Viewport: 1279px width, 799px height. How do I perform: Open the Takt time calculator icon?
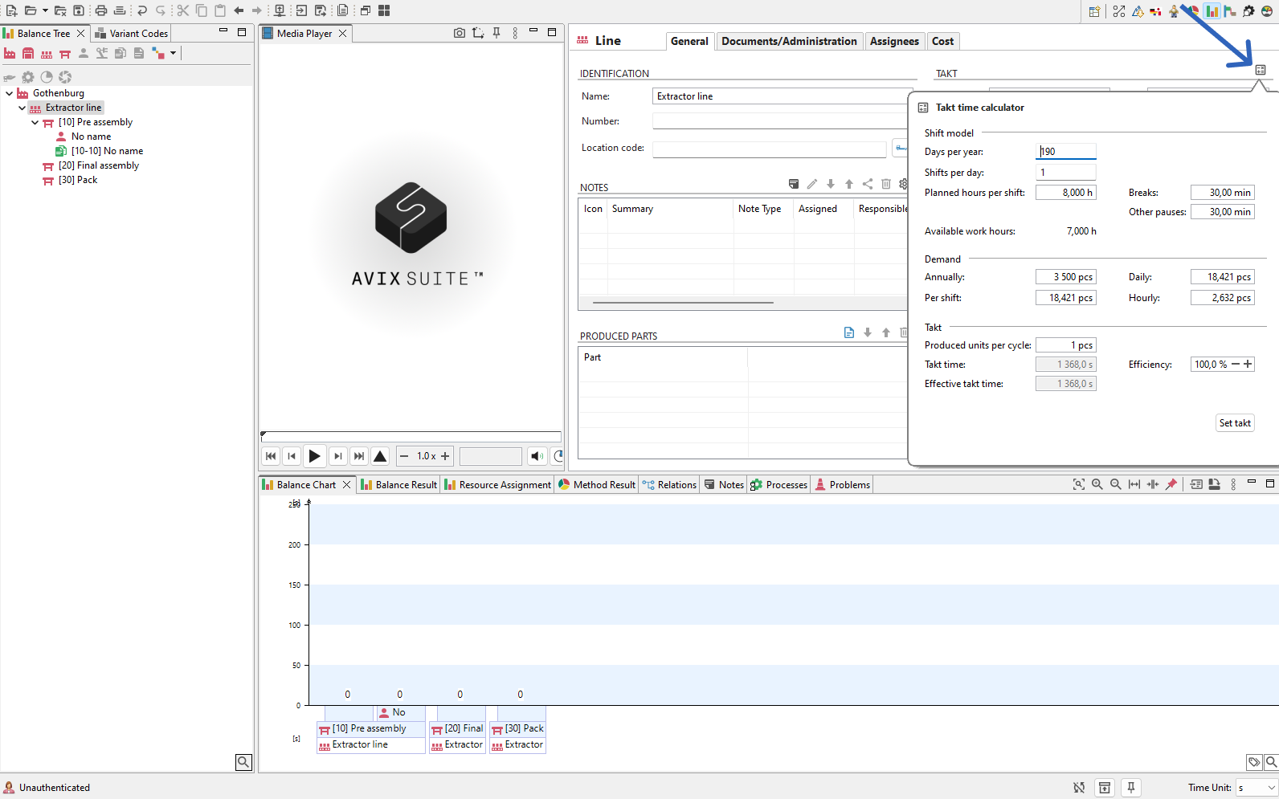1260,71
